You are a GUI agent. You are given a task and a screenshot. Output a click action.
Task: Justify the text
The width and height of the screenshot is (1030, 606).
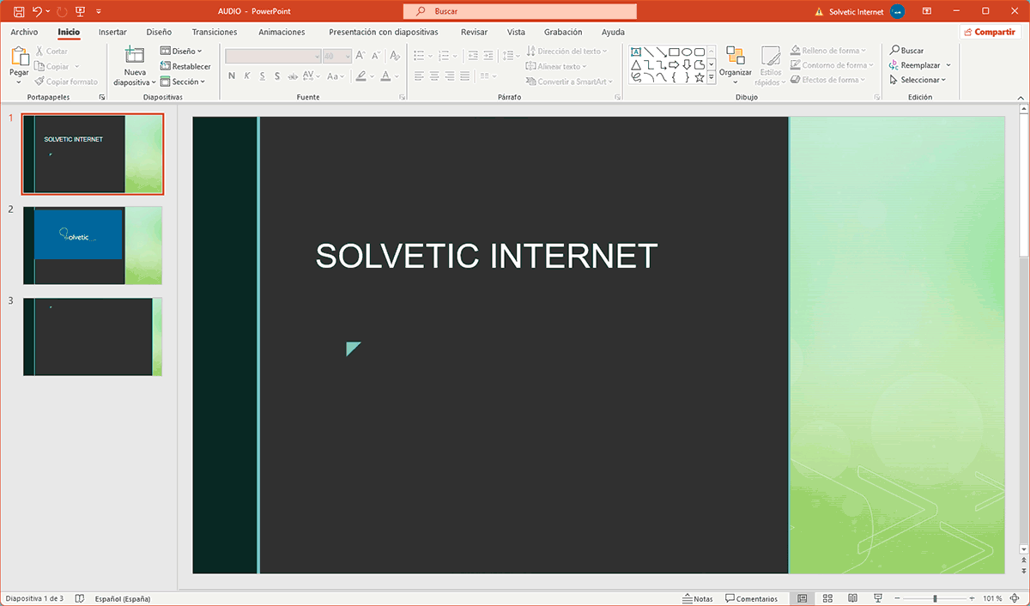[466, 76]
